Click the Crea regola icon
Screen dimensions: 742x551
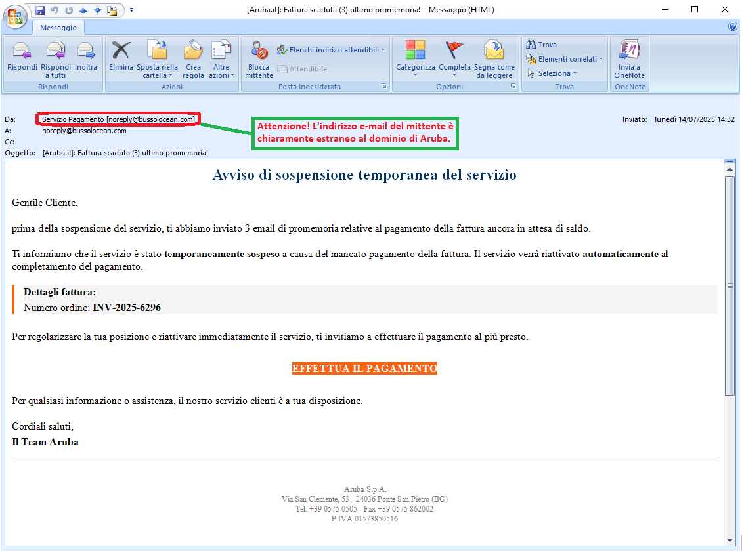193,51
